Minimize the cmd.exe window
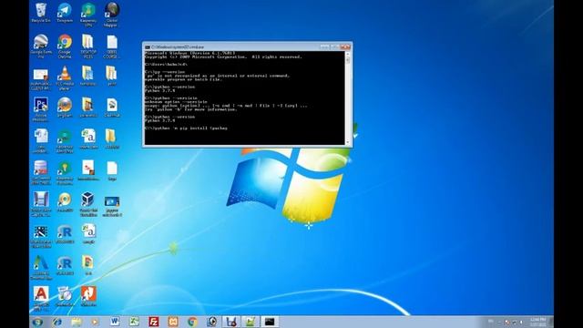The height and width of the screenshot is (328, 583). click(324, 46)
